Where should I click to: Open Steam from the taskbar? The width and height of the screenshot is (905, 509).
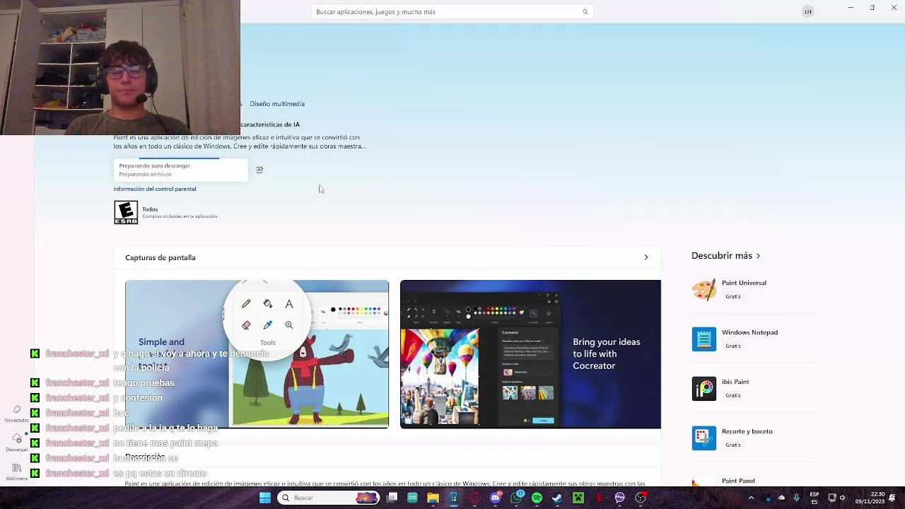[x=557, y=498]
